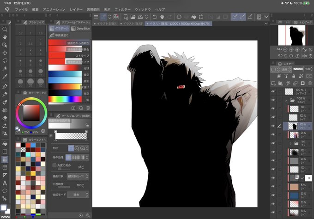
Task: Select the Eyedropper tool
Action: tap(5, 77)
